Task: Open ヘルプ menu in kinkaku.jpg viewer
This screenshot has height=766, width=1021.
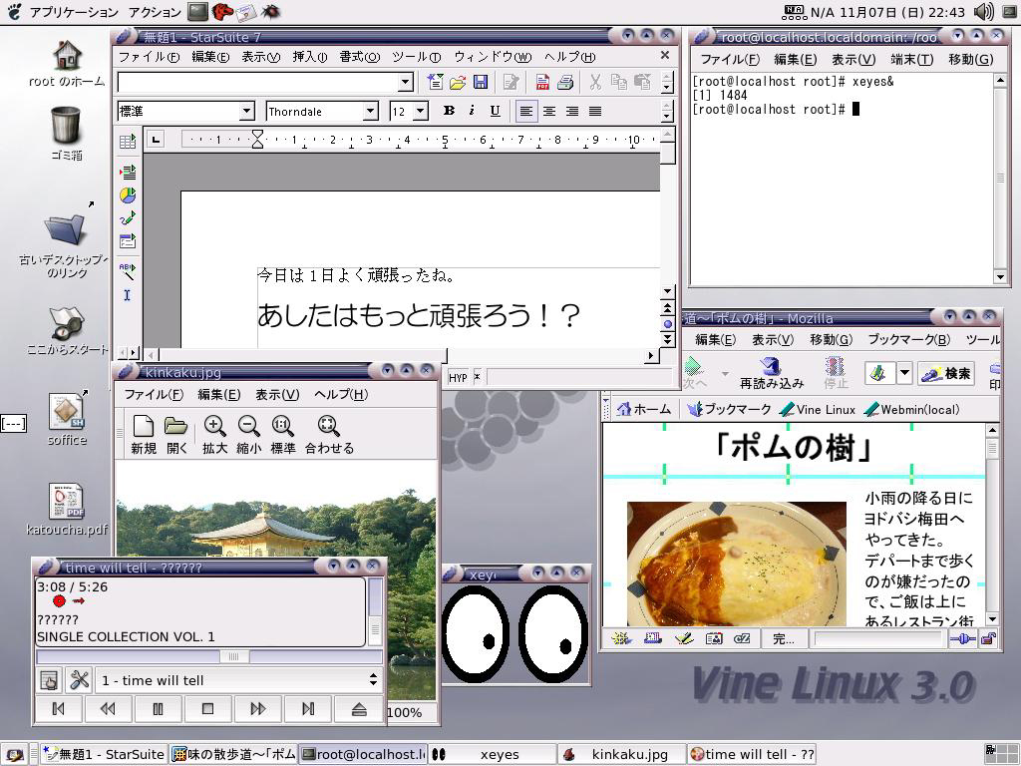Action: [341, 394]
